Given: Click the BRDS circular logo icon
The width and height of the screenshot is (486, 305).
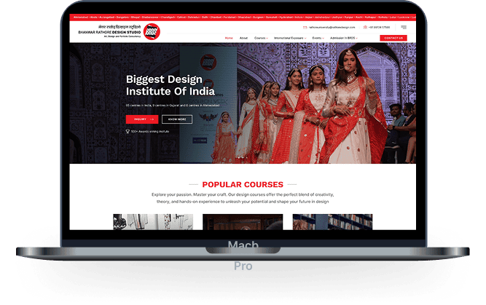Looking at the screenshot, I should coord(152,31).
